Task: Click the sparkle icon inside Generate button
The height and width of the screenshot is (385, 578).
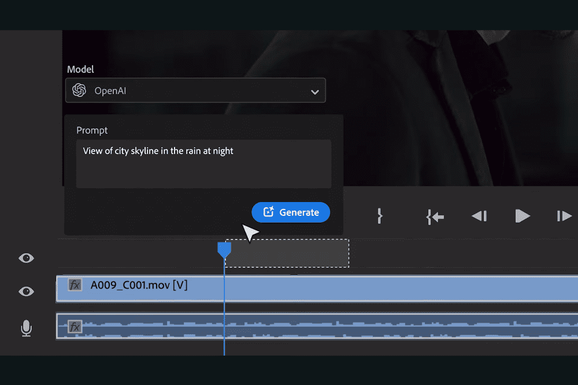Action: tap(268, 212)
